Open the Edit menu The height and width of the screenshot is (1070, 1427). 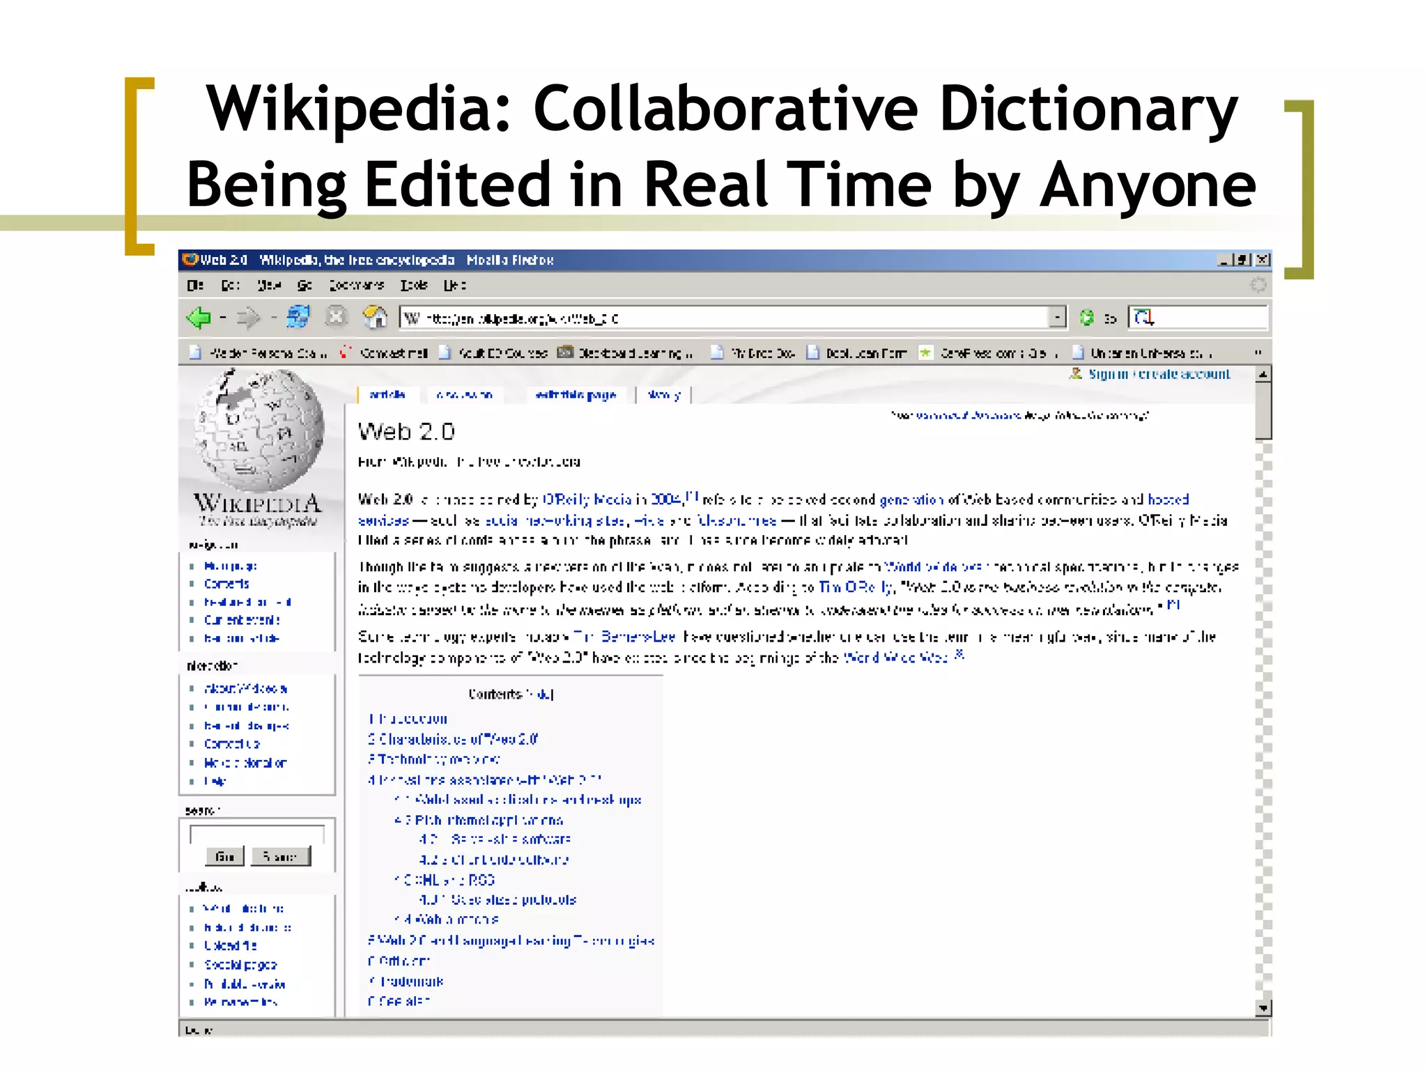tap(231, 285)
